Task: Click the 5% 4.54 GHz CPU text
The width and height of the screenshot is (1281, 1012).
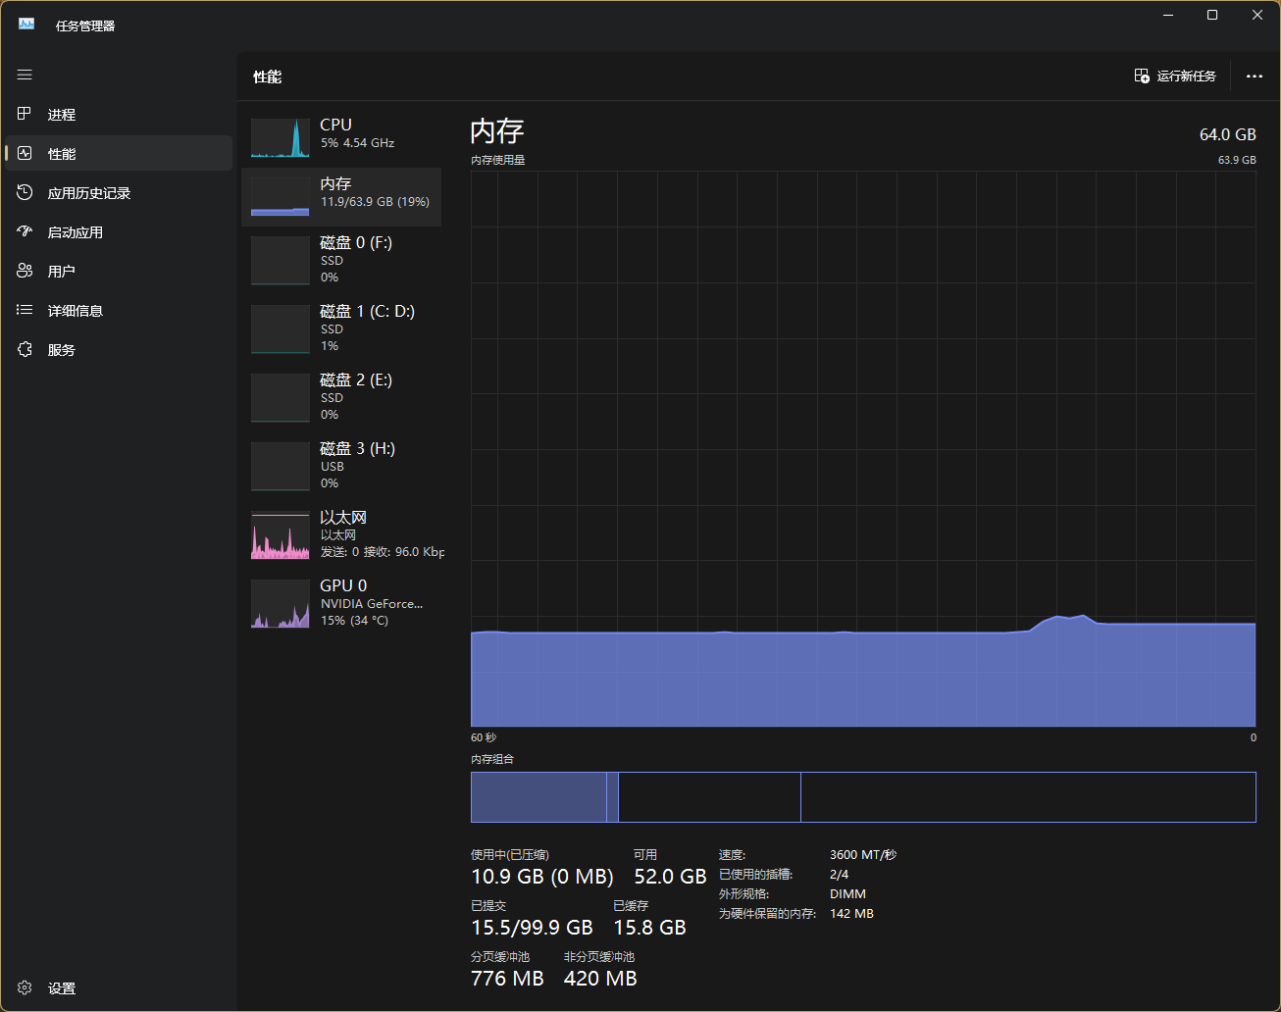Action: click(357, 143)
